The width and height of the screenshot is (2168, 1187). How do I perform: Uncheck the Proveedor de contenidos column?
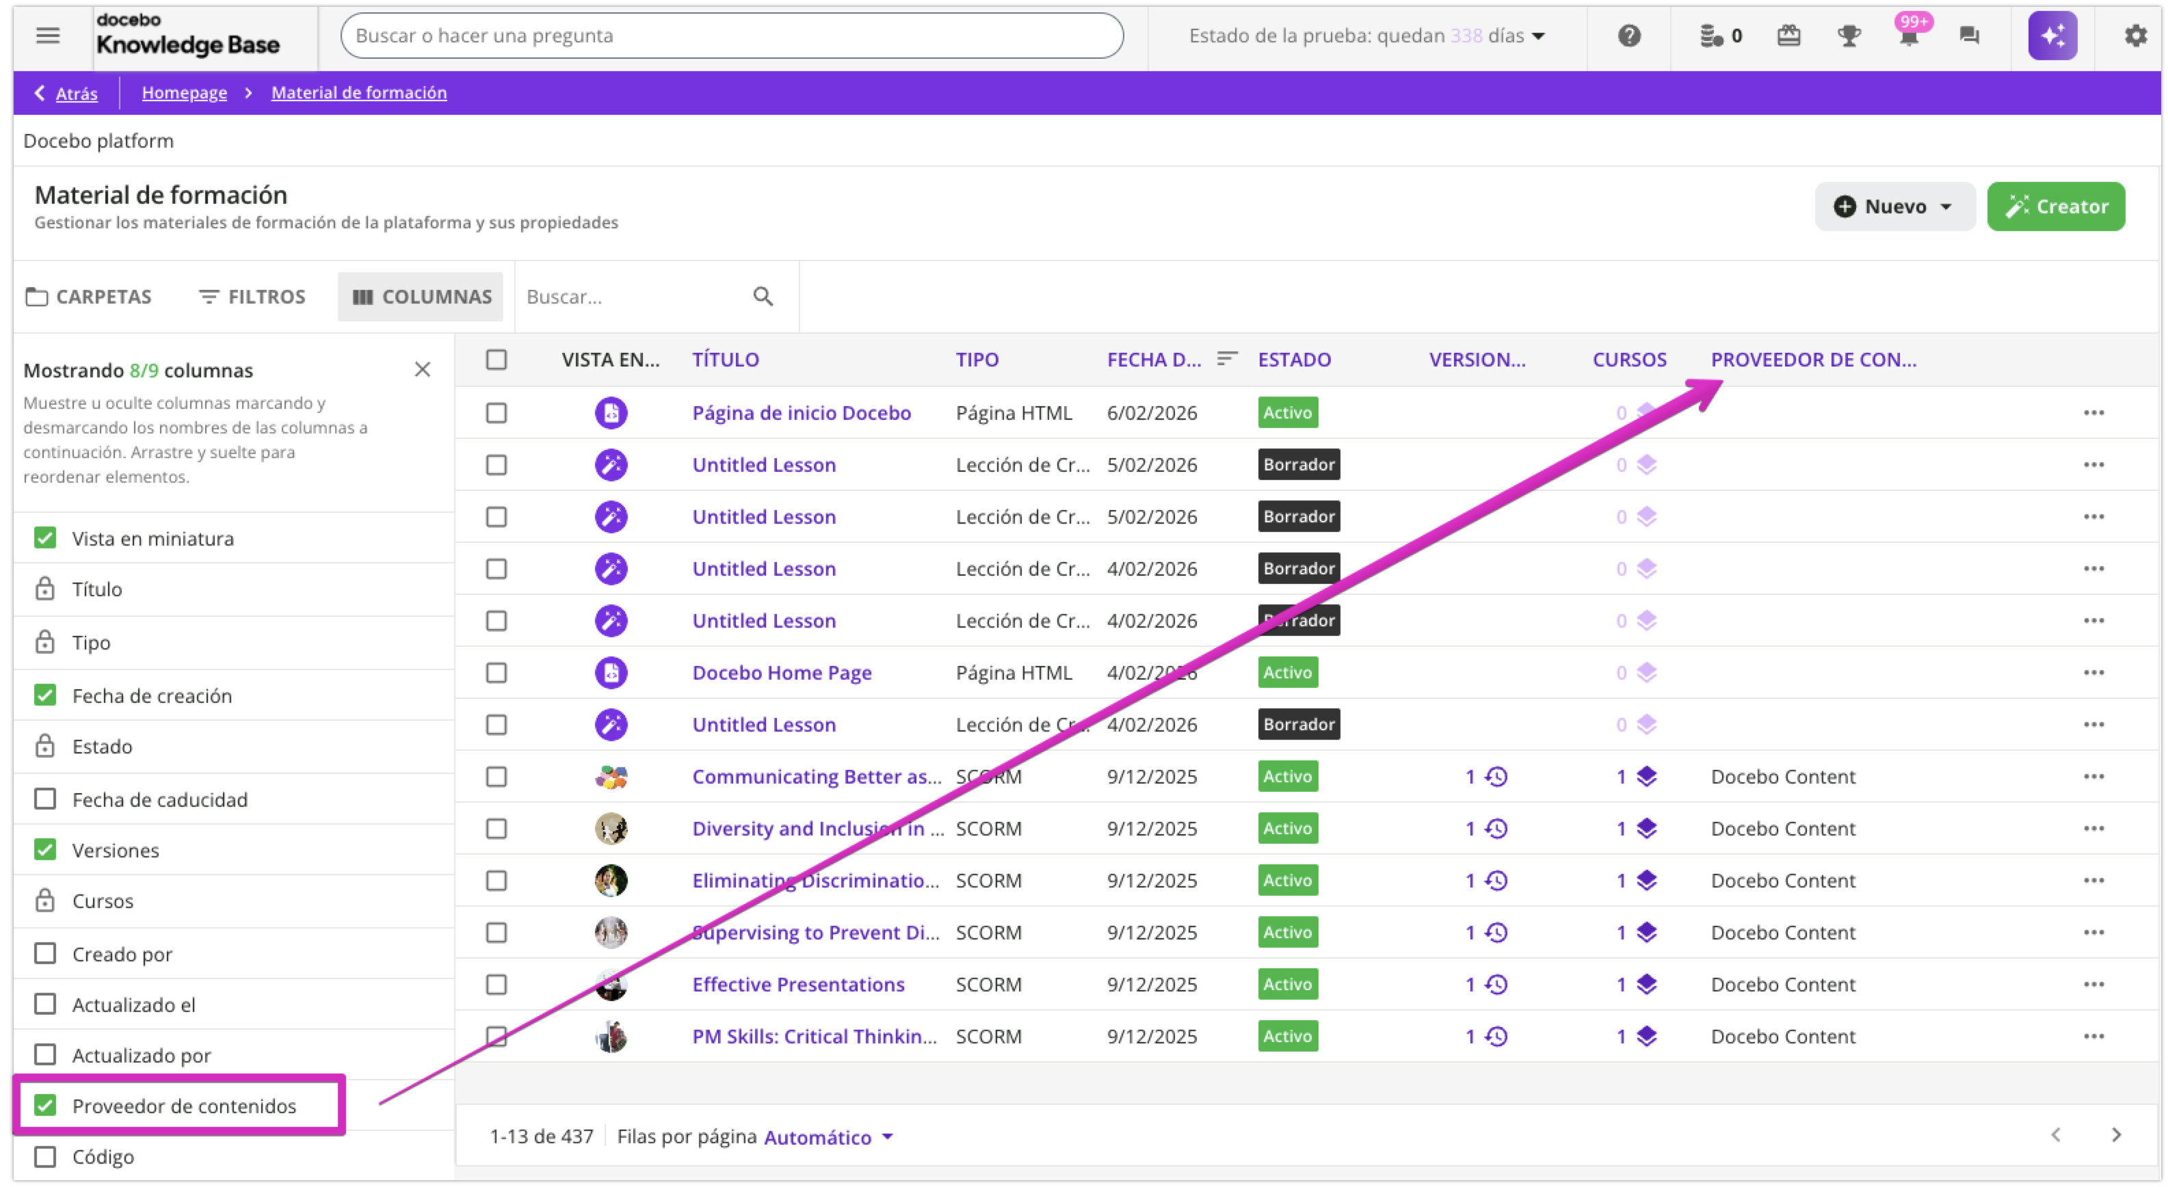coord(45,1106)
